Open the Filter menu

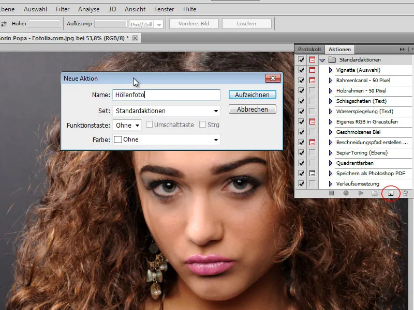63,9
